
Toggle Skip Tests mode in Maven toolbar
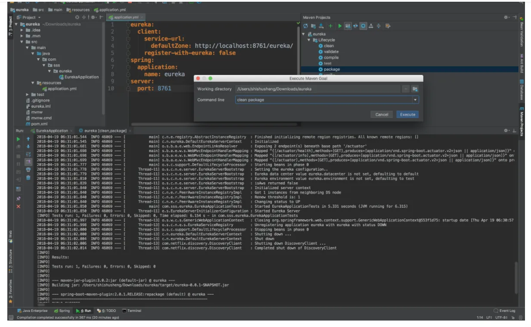(x=363, y=26)
